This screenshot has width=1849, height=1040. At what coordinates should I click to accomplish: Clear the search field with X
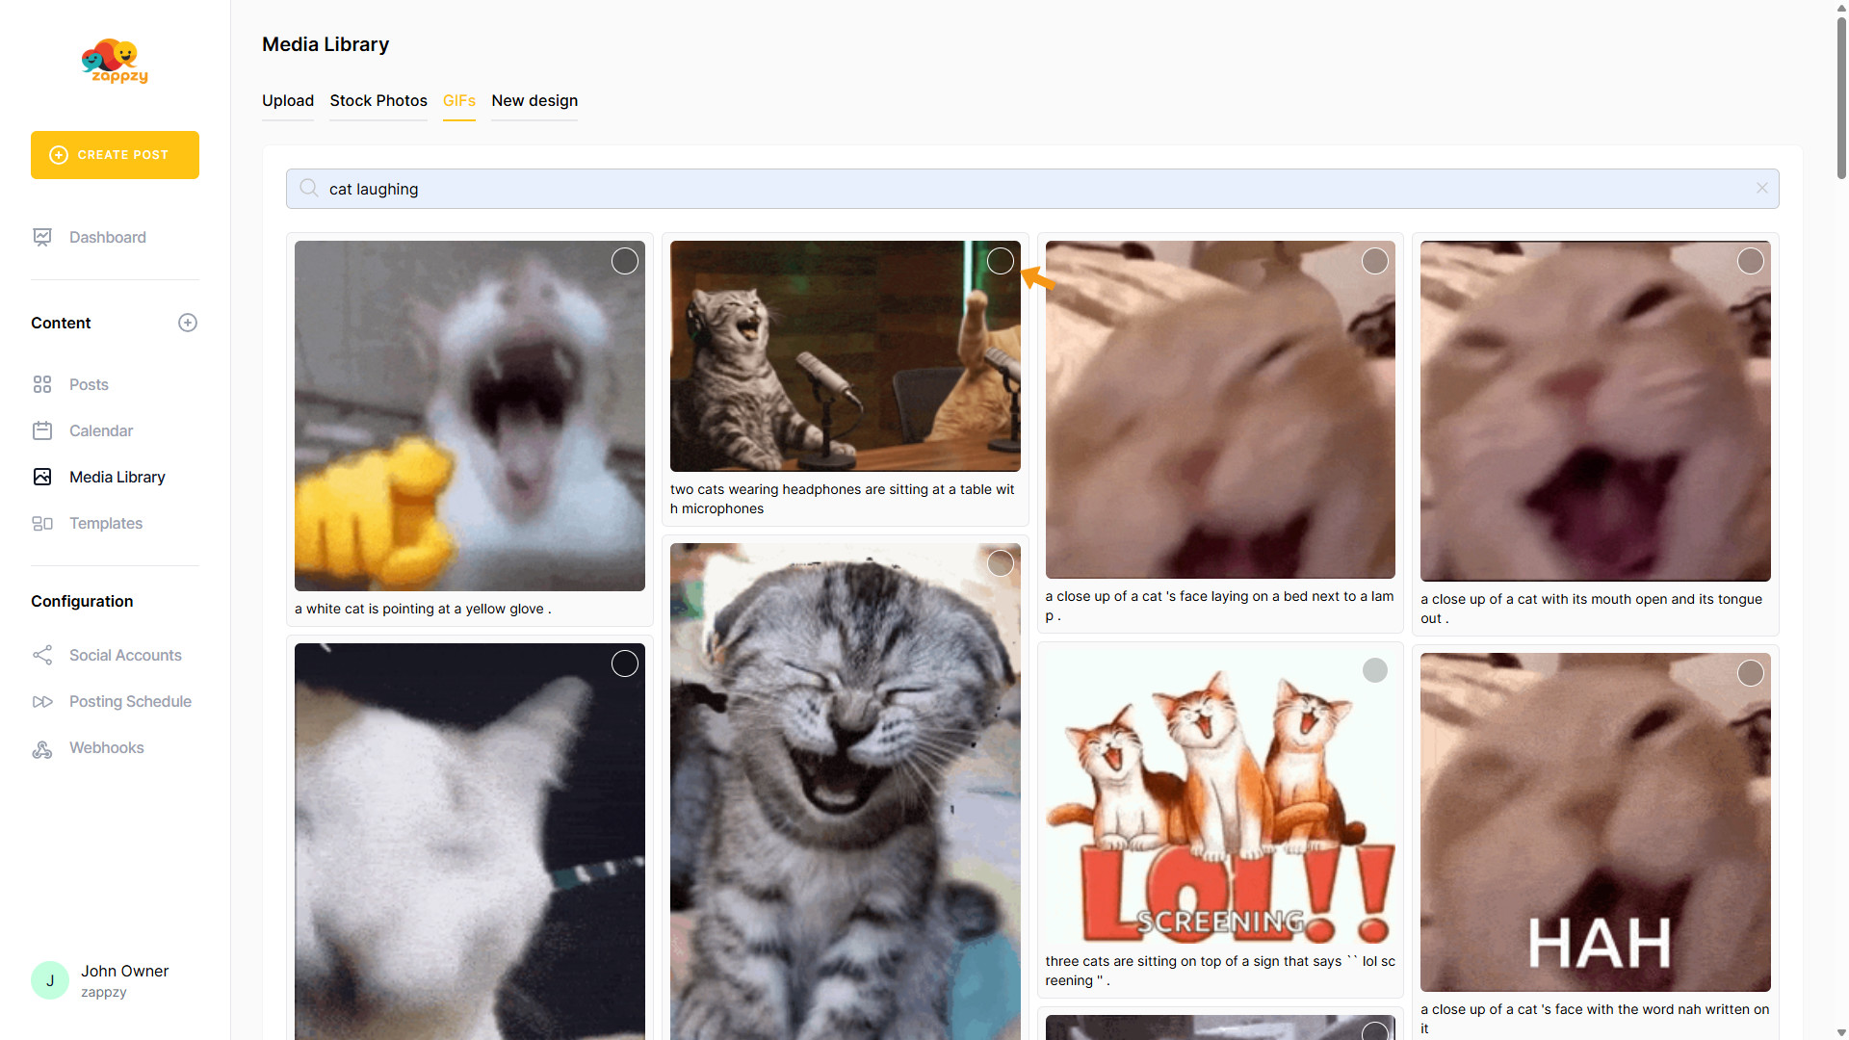1761,189
